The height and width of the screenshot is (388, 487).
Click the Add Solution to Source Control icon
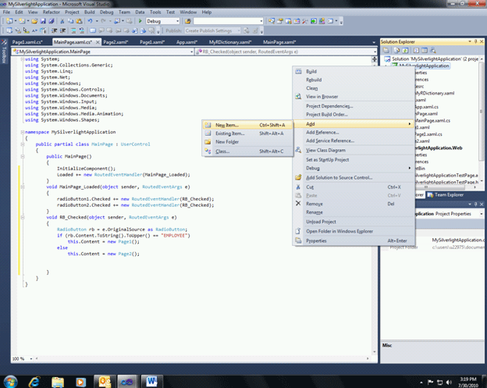299,177
